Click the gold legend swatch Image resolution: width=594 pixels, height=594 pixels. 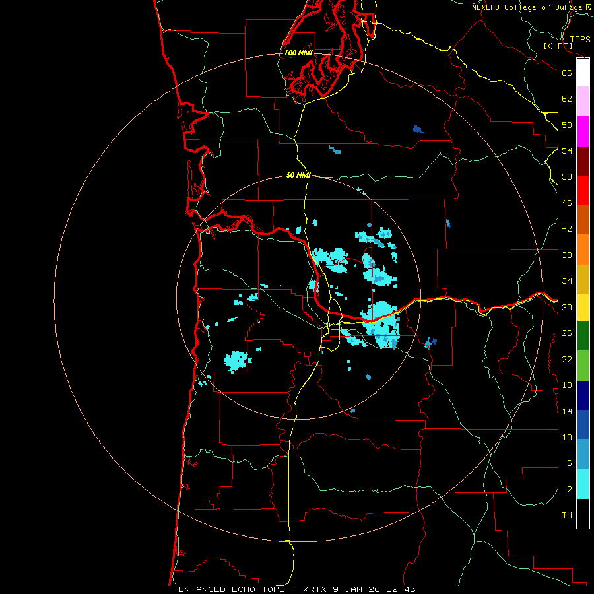(583, 279)
